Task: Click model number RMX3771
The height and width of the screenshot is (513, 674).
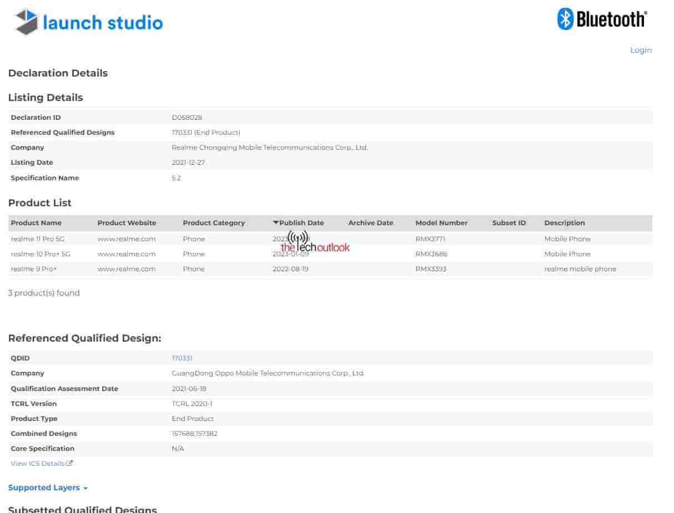Action: 430,239
